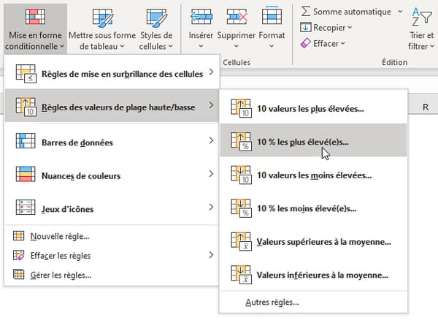Click the Règles des valeurs de plage haute/basse icon
Screen dimensions: 438x323
(x=26, y=107)
